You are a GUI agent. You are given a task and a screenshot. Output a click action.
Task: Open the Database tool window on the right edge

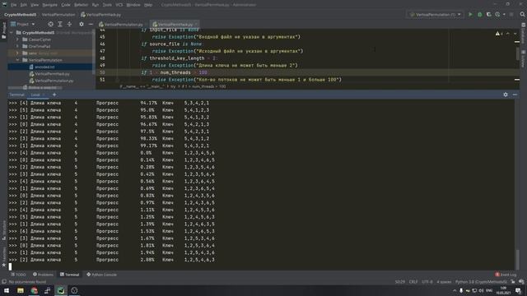pos(524,33)
